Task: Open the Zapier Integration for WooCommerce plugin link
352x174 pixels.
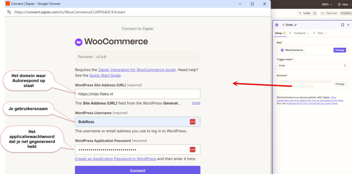Action: [137, 70]
